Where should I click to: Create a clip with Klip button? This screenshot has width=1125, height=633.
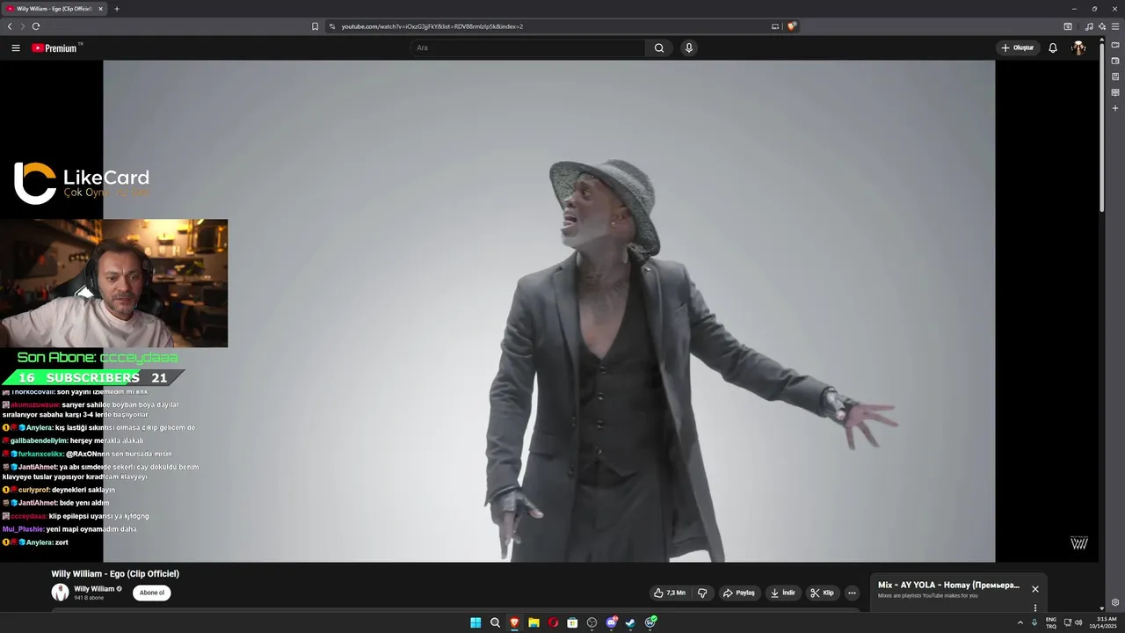click(x=822, y=593)
